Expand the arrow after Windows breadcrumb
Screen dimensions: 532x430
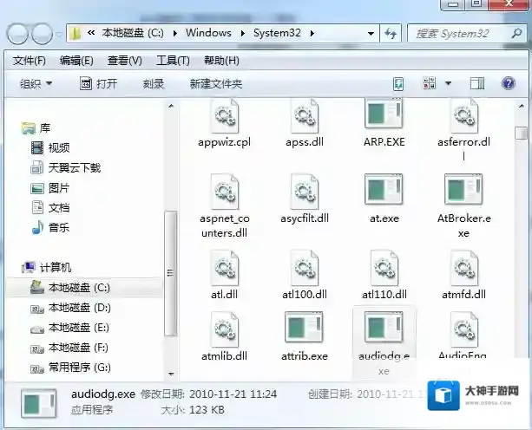click(243, 34)
